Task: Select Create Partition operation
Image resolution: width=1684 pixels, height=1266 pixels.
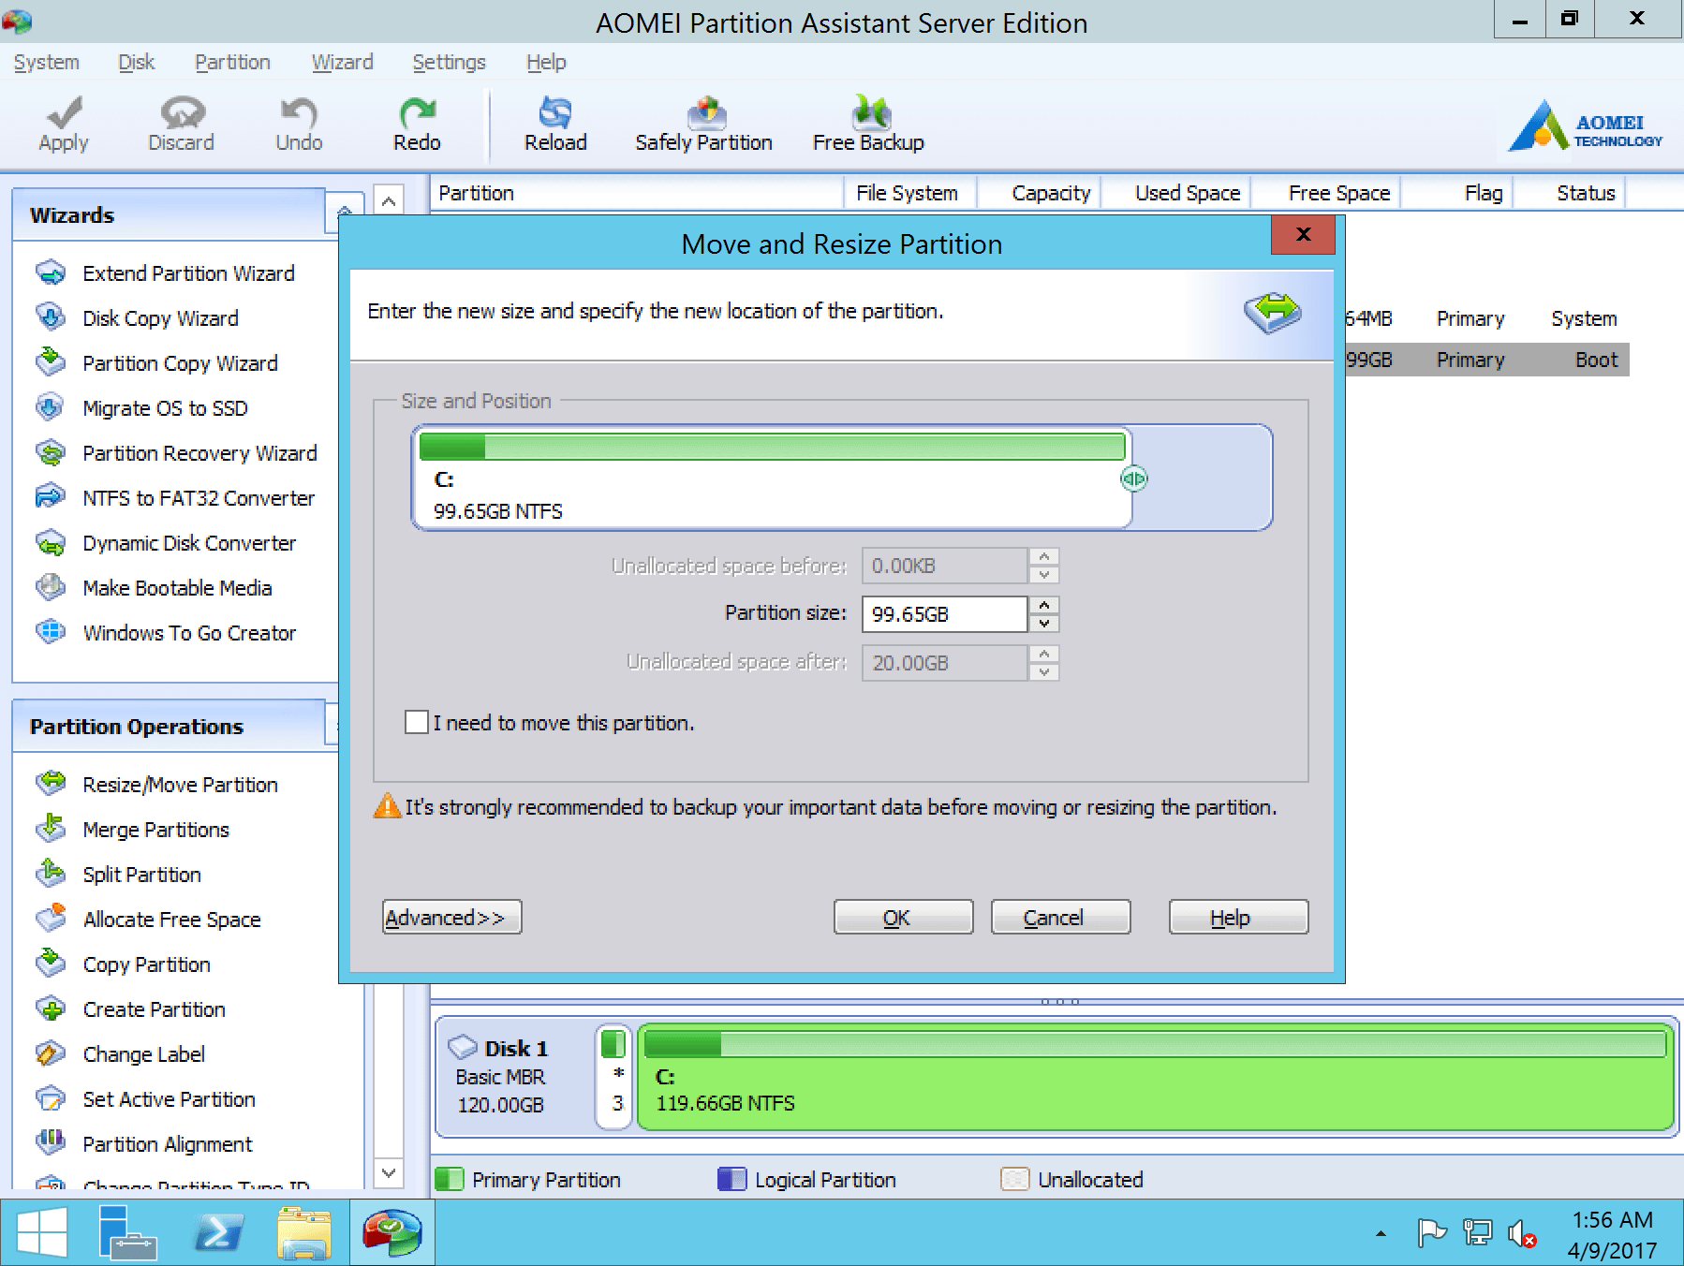Action: tap(131, 1009)
